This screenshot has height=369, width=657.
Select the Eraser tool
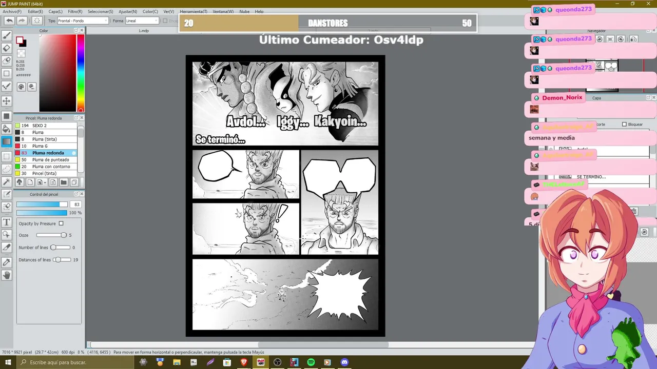[x=7, y=48]
